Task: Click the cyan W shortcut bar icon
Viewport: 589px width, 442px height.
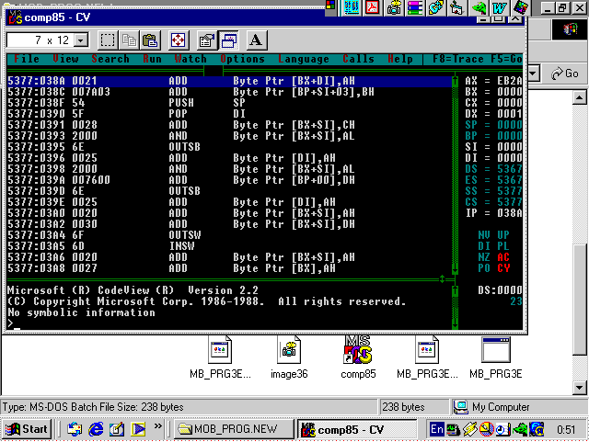Action: pos(499,7)
